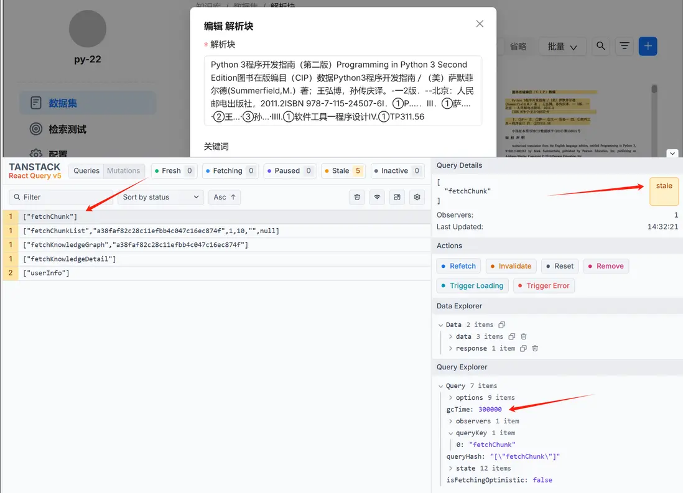Viewport: 683px width, 493px height.
Task: Click the search magnifier icon in toolbar
Action: coord(601,46)
